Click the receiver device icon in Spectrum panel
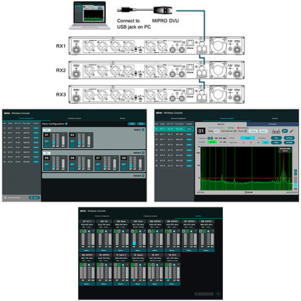The image size is (301, 301). click(276, 131)
